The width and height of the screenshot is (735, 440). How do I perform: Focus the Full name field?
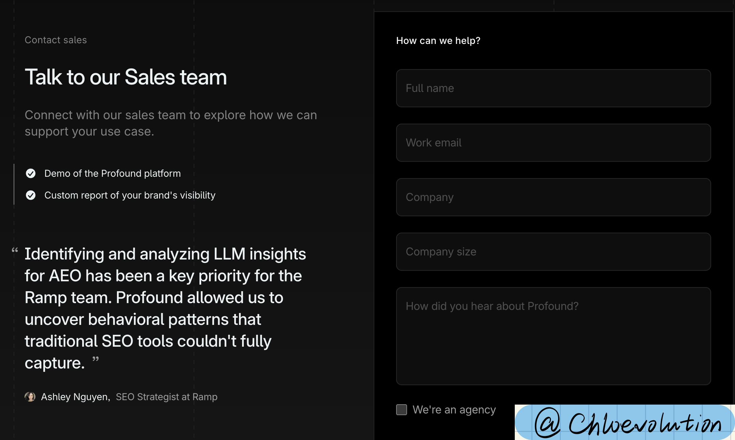point(553,88)
